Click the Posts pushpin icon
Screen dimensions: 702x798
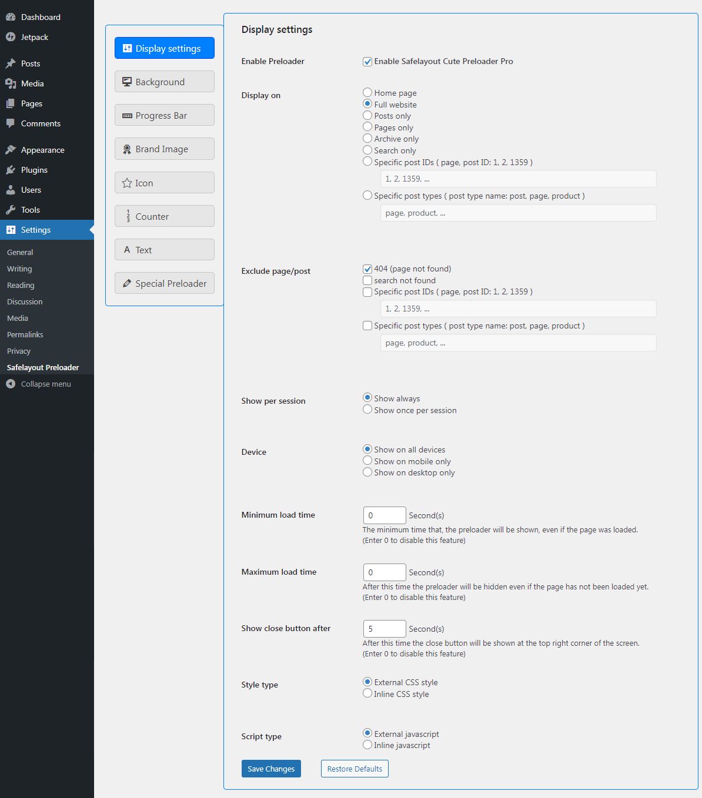[x=11, y=63]
